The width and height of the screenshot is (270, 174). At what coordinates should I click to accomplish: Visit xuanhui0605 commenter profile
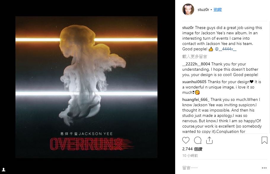194,82
